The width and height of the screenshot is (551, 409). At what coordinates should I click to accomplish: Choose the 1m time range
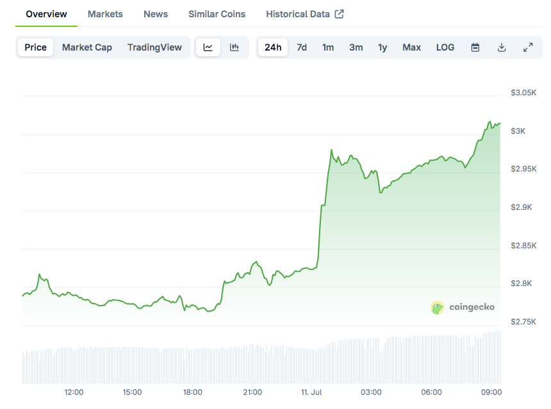click(x=328, y=47)
